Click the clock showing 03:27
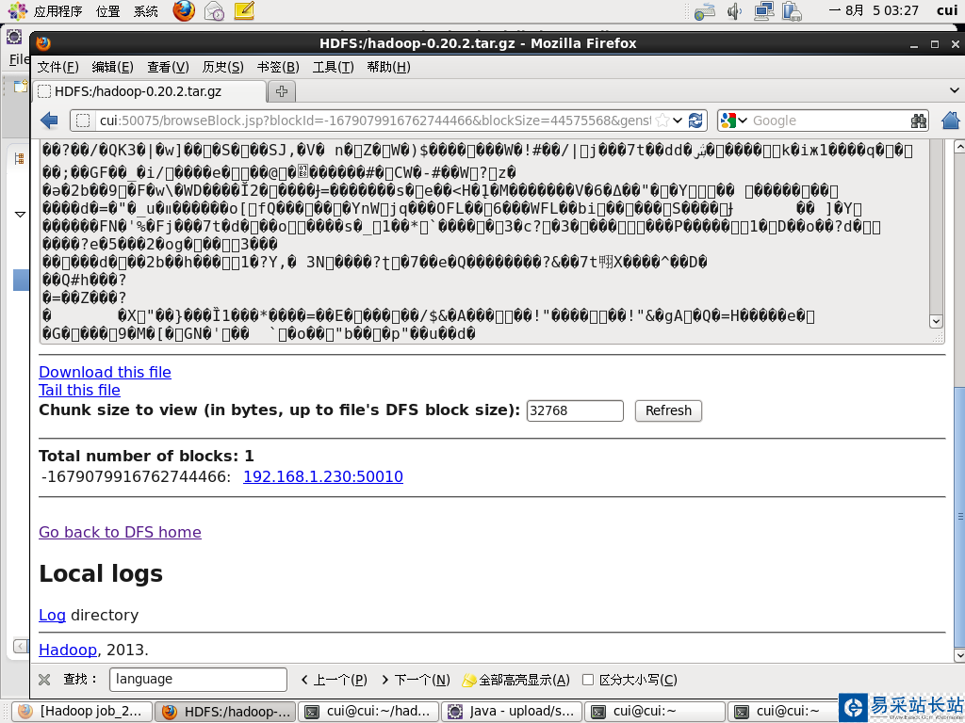965x723 pixels. pos(874,11)
